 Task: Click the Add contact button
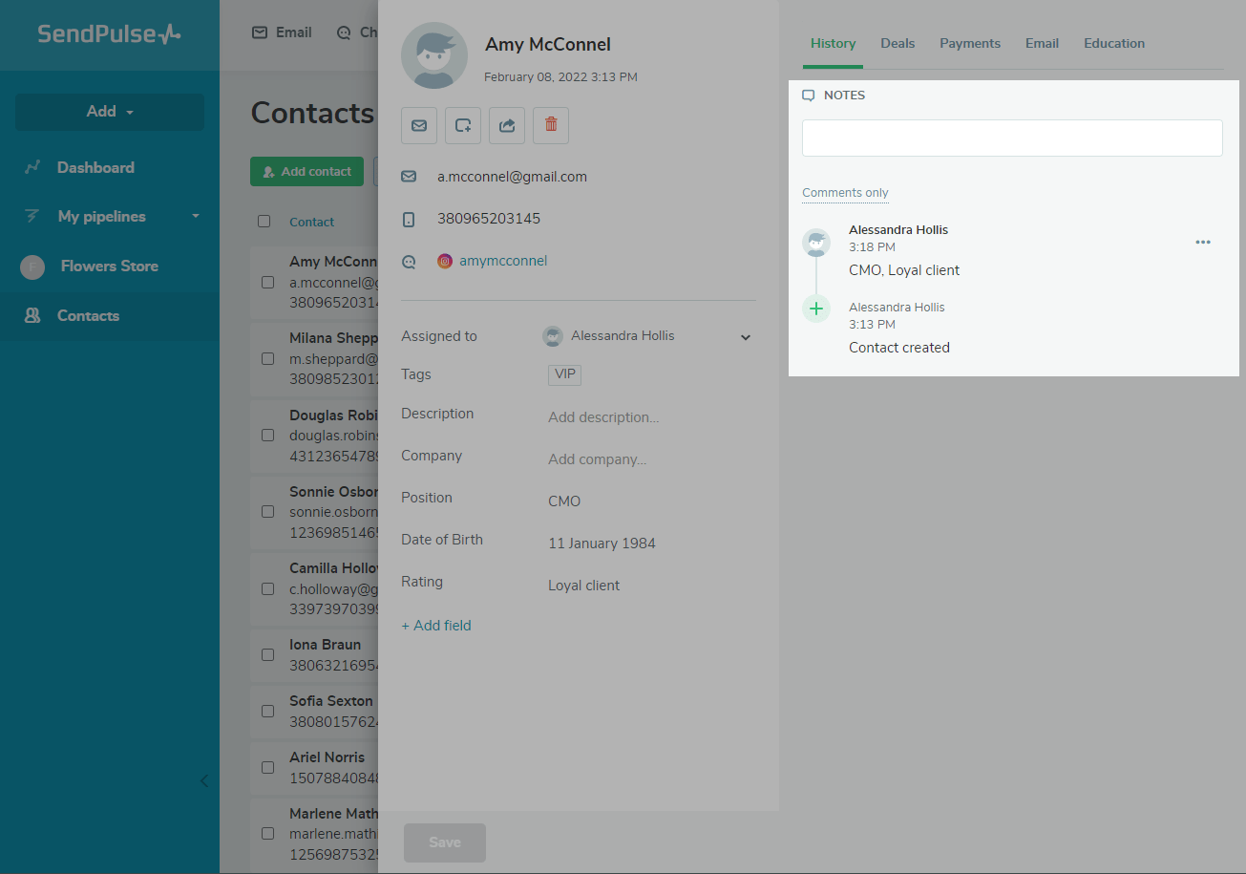pyautogui.click(x=306, y=172)
